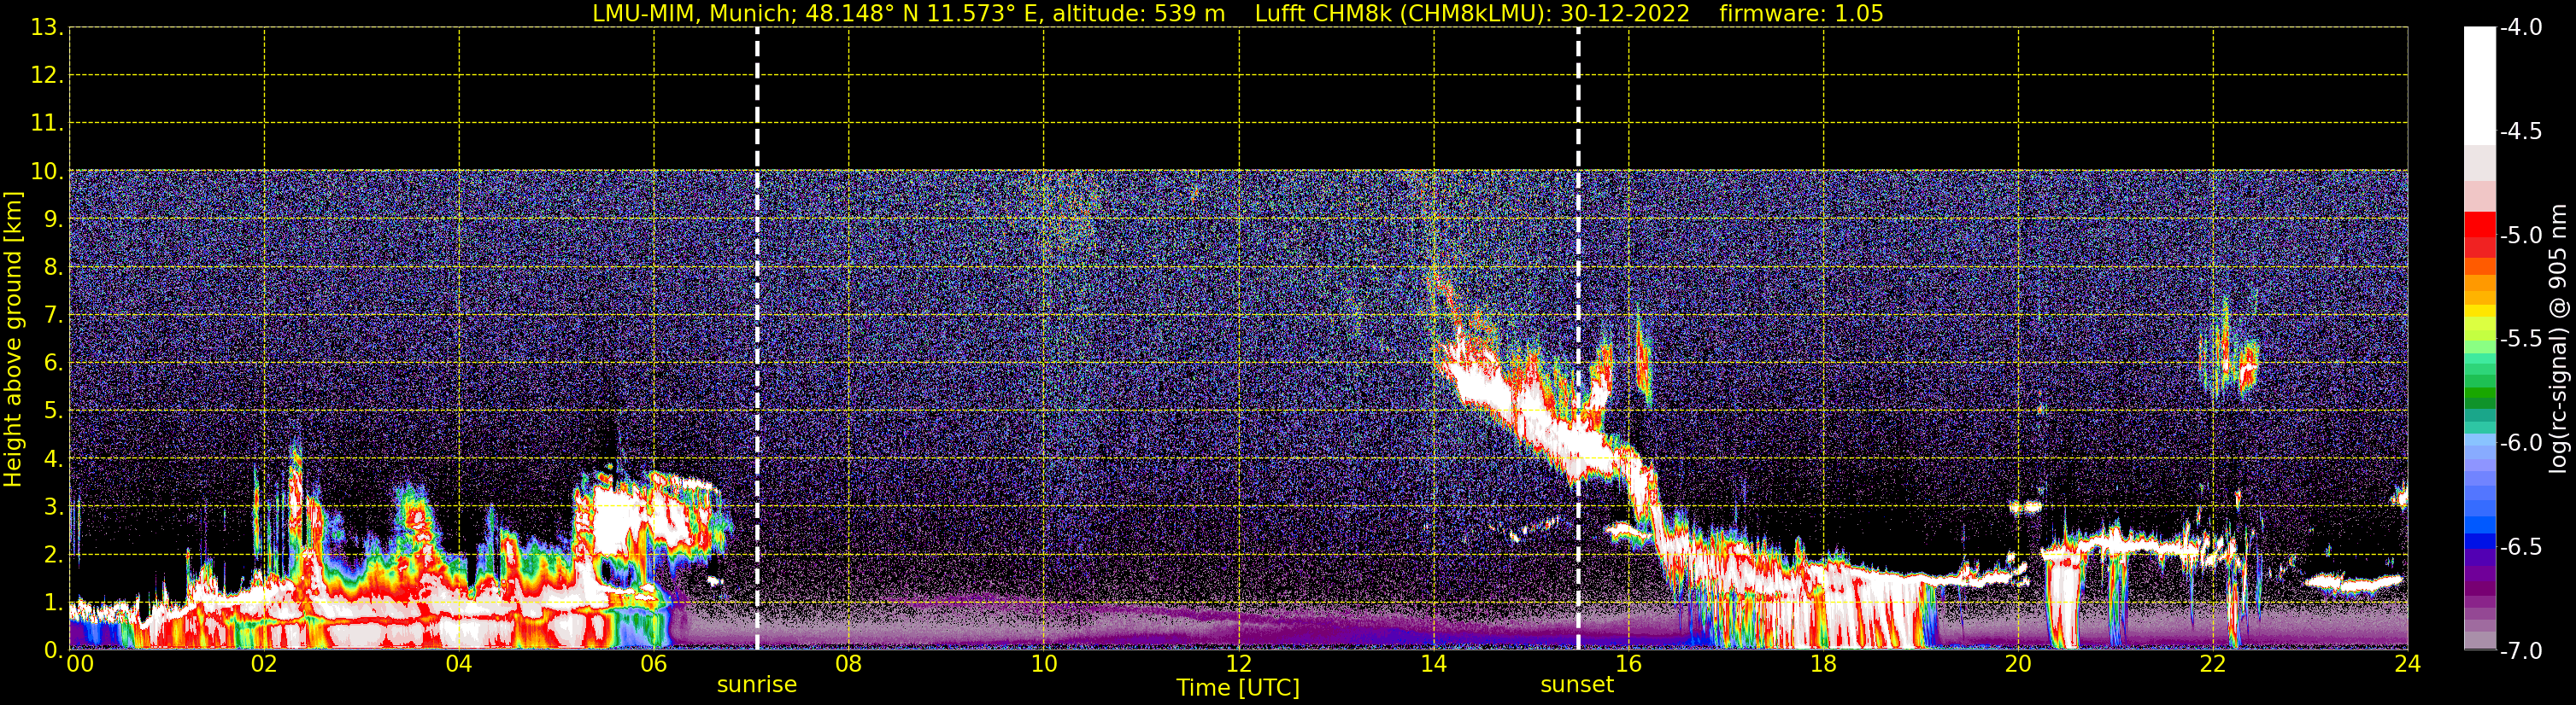Click the "-6.5" colorbar tick label
Screen dimensions: 2576x705
click(x=2521, y=547)
